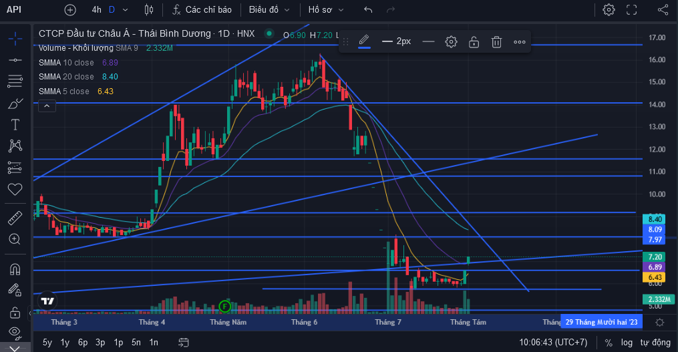Toggle lock all drawing tools
The image size is (678, 352).
click(15, 311)
